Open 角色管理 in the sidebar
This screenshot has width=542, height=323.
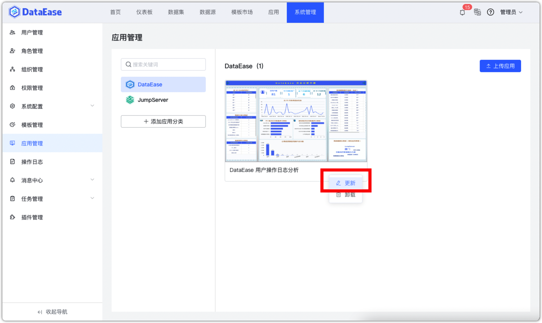[53, 51]
